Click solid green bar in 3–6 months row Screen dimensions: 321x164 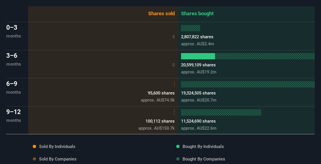point(198,56)
